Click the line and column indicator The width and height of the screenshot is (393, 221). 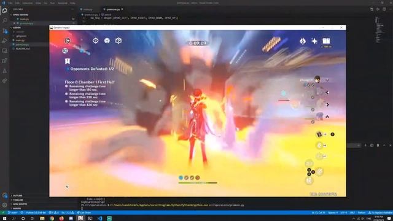point(318,213)
